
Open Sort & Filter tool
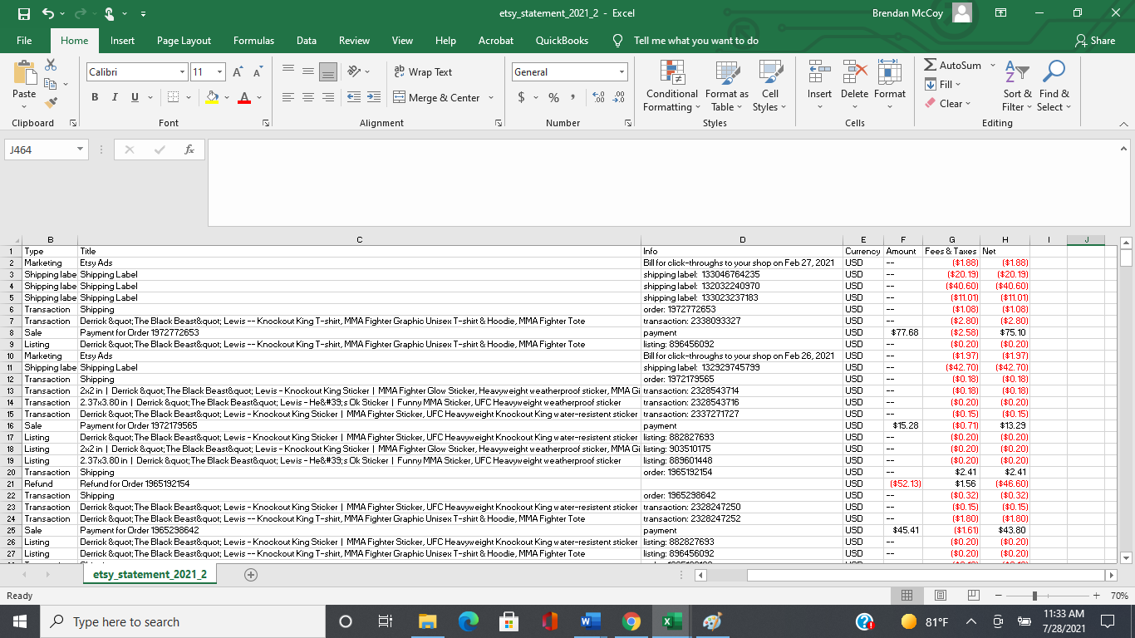coord(1017,81)
